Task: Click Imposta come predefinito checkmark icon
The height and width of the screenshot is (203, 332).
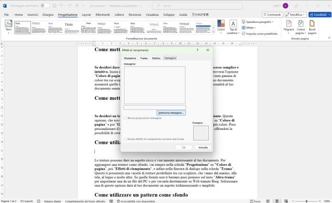Action: coord(243,34)
